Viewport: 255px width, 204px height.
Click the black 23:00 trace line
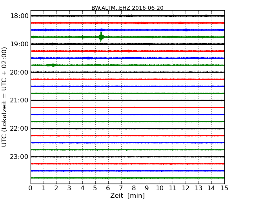click(127, 157)
